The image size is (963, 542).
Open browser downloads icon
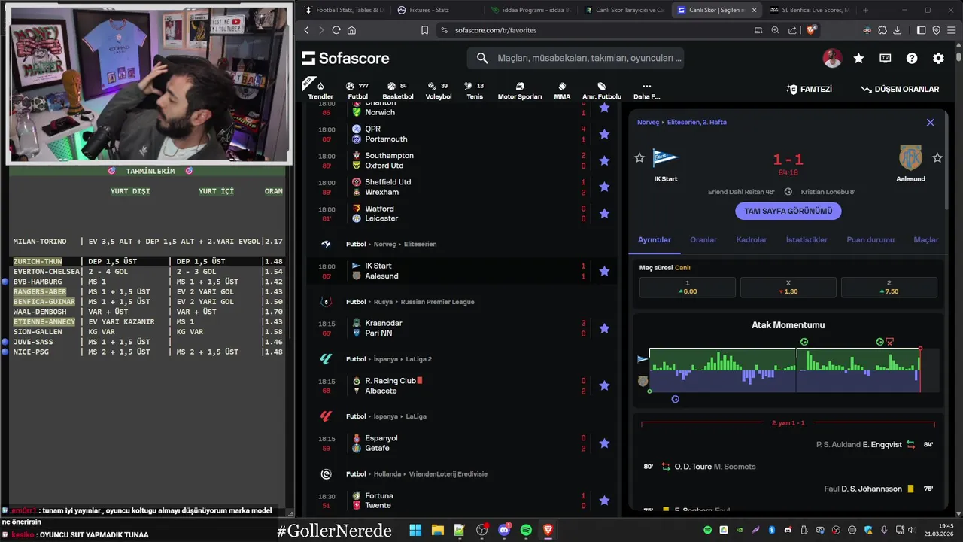[898, 30]
